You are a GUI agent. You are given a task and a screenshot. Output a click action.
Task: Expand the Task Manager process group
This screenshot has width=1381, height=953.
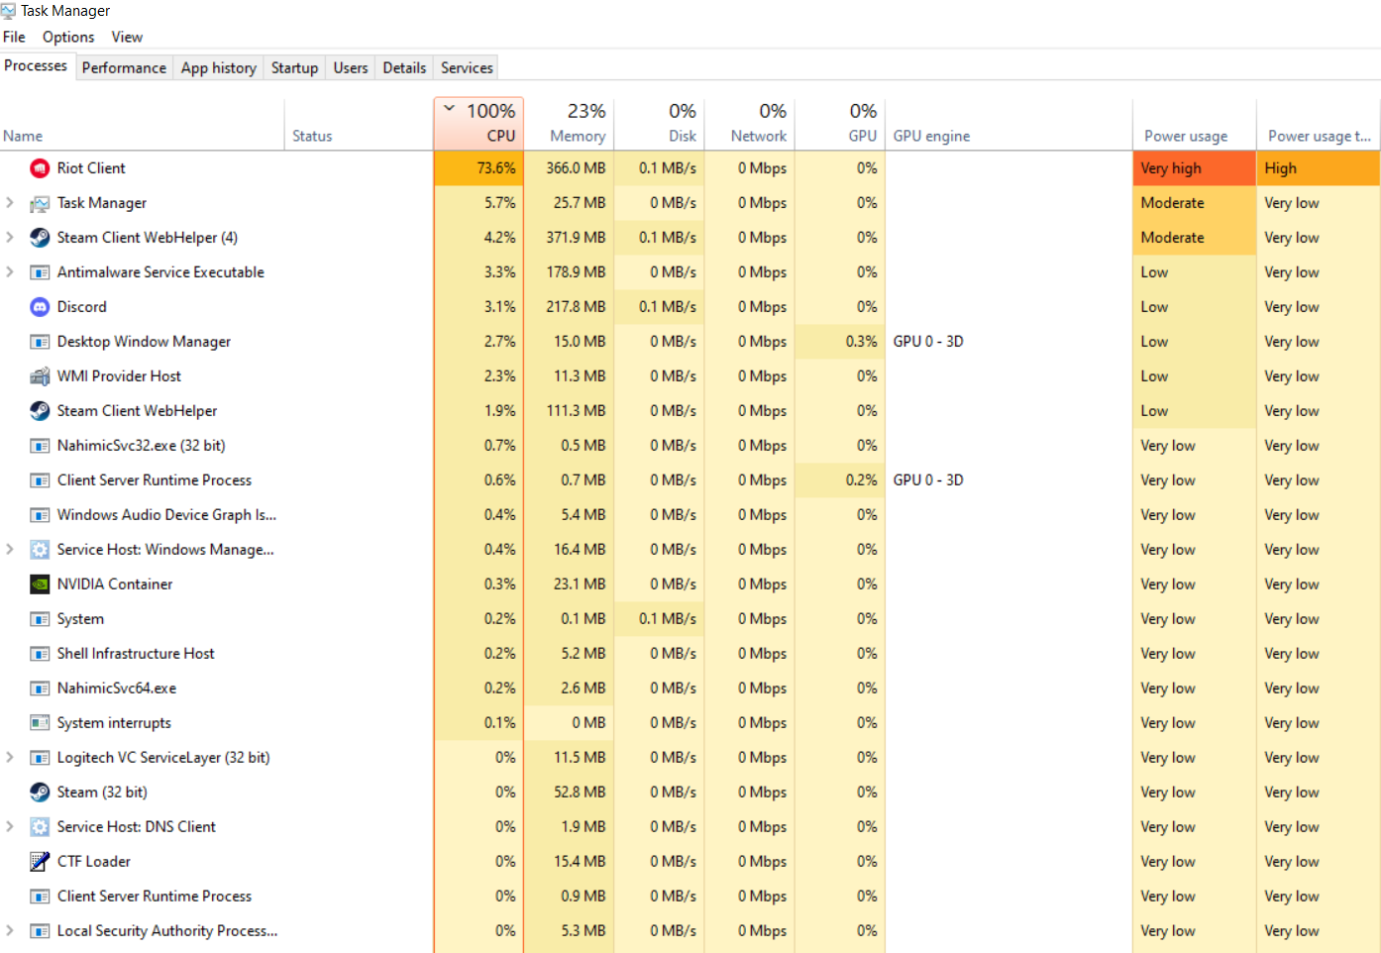[10, 203]
